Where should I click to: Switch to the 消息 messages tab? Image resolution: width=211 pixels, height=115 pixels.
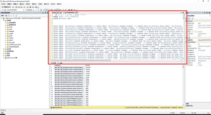pos(60,63)
